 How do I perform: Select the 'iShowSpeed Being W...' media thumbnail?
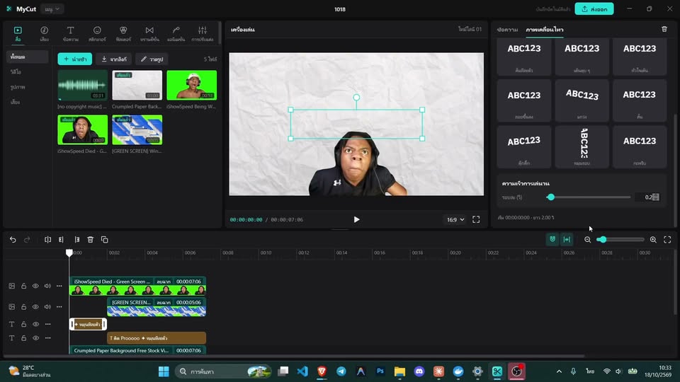point(192,86)
